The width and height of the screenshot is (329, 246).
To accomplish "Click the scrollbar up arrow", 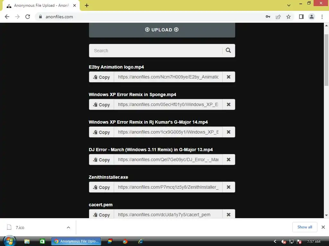I will click(x=326, y=26).
